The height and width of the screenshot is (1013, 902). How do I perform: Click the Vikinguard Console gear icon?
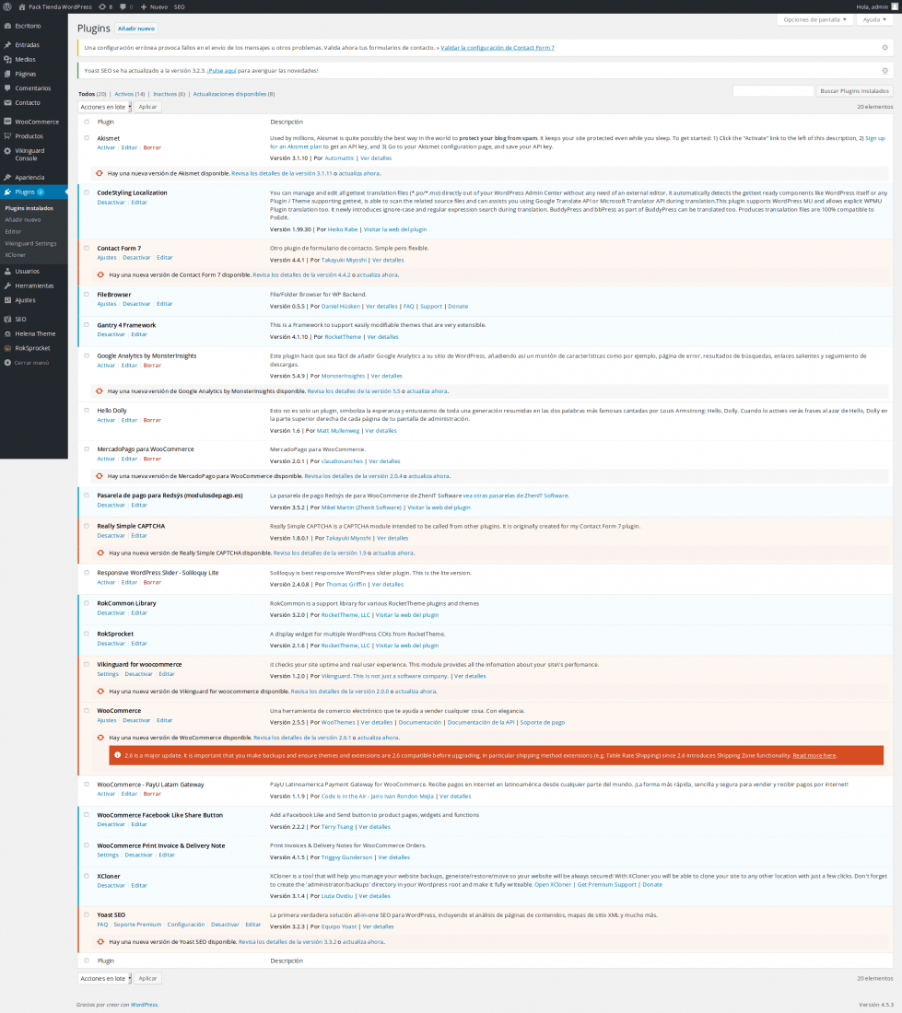tap(7, 150)
